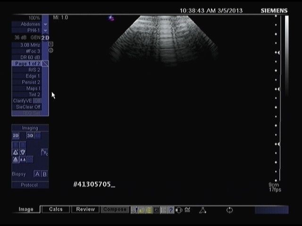Switch to the Review tab

[x=85, y=210]
